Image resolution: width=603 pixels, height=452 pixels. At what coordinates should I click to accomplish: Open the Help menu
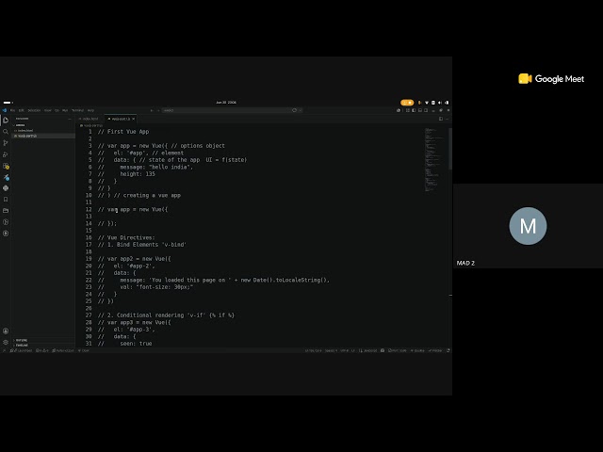(x=90, y=110)
